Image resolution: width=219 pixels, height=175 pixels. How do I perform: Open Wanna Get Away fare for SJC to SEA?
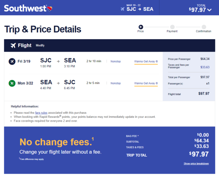pos(146,61)
